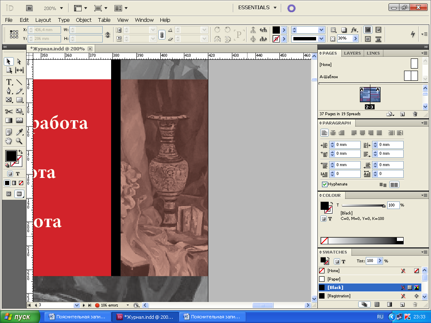
Task: Open the Layout menu
Action: click(x=43, y=20)
